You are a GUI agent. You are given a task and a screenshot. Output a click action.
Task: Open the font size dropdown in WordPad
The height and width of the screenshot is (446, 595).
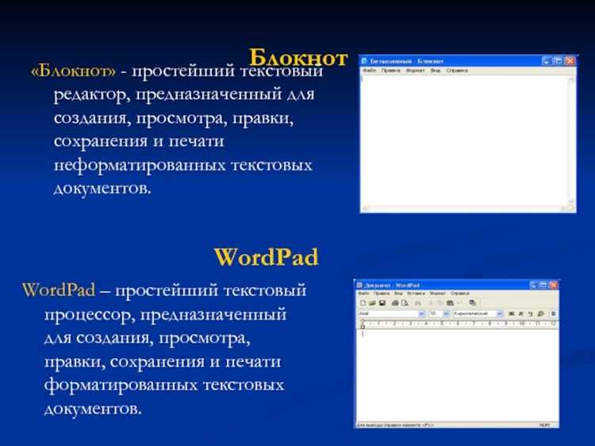446,314
